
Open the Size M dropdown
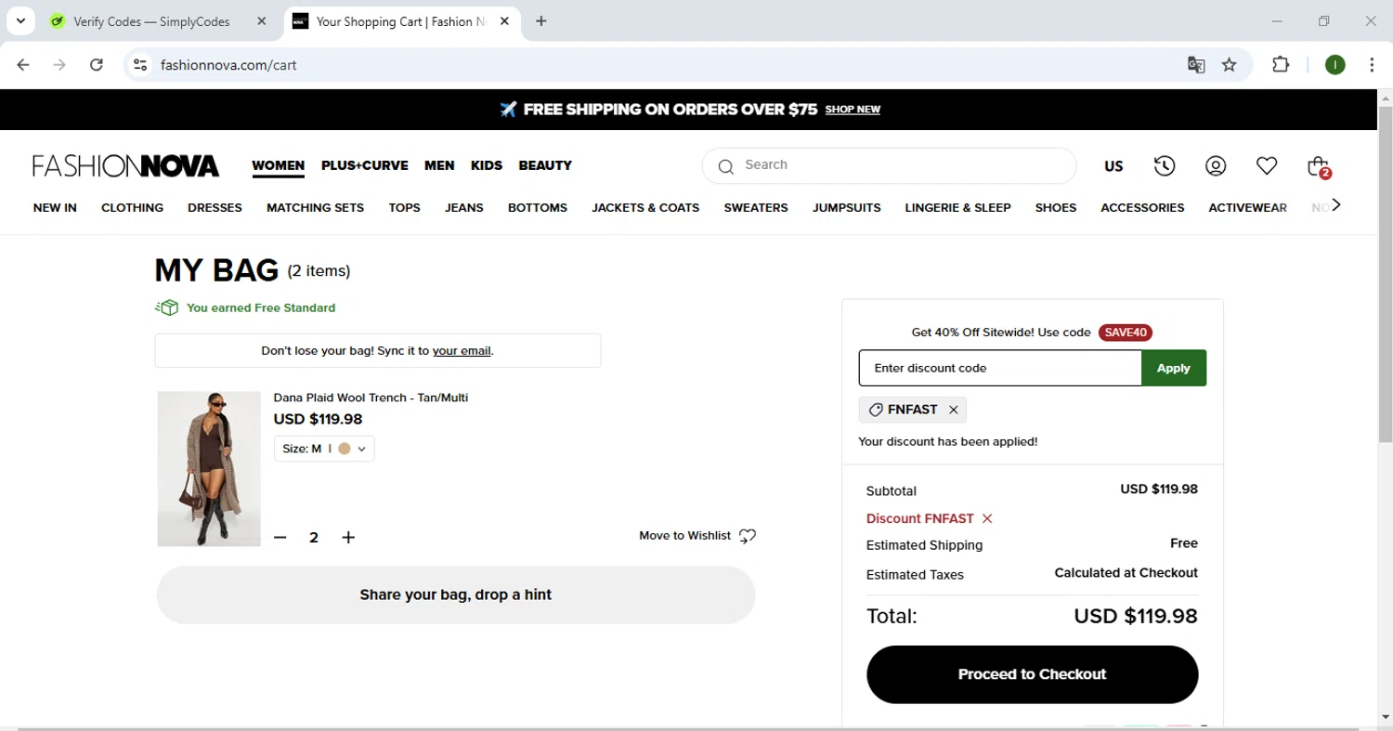tap(324, 449)
